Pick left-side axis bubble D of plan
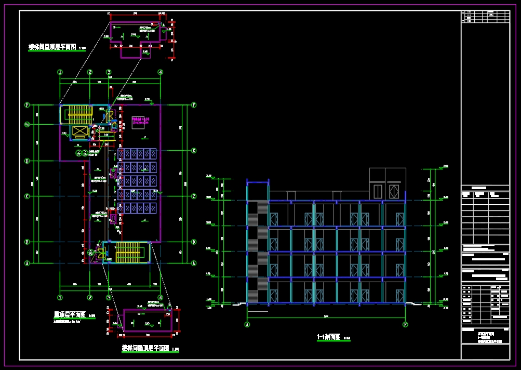The height and width of the screenshot is (370, 521). click(27, 161)
